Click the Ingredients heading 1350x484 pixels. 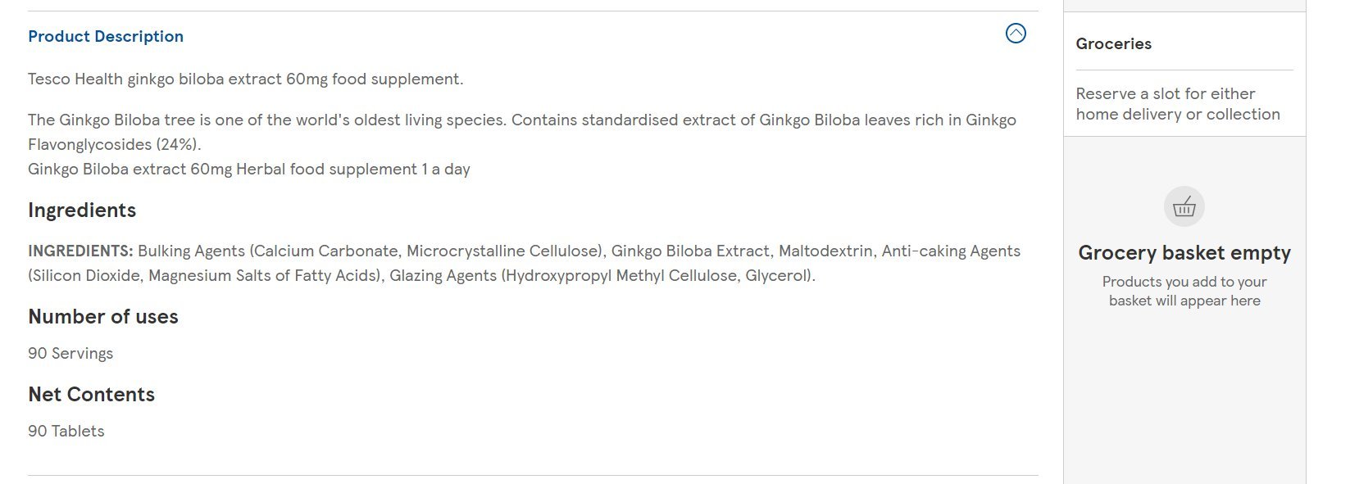[82, 210]
